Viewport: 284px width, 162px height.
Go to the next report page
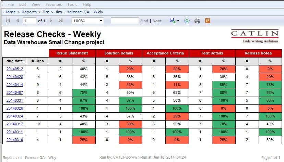point(51,21)
